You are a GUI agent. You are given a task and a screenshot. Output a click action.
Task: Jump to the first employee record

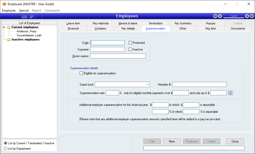[x=215, y=16]
